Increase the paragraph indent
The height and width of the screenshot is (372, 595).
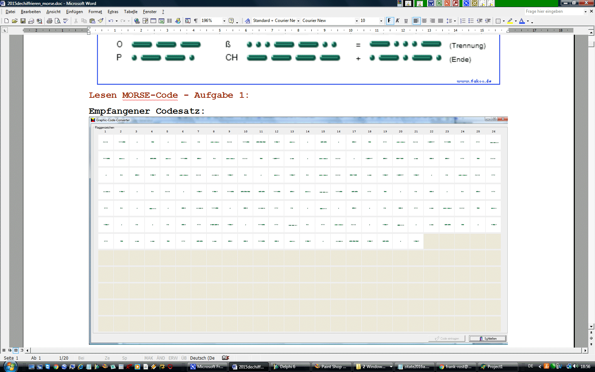click(x=488, y=21)
